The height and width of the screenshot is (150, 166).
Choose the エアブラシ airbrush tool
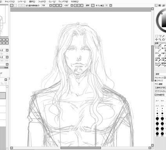click(164, 44)
